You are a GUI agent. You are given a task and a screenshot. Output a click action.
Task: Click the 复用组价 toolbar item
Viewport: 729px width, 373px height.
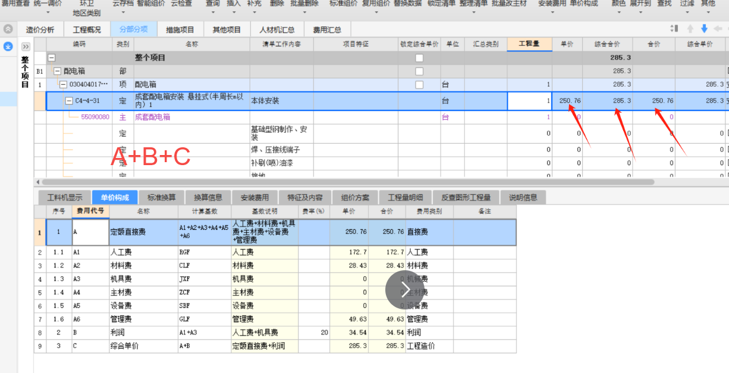pos(376,3)
